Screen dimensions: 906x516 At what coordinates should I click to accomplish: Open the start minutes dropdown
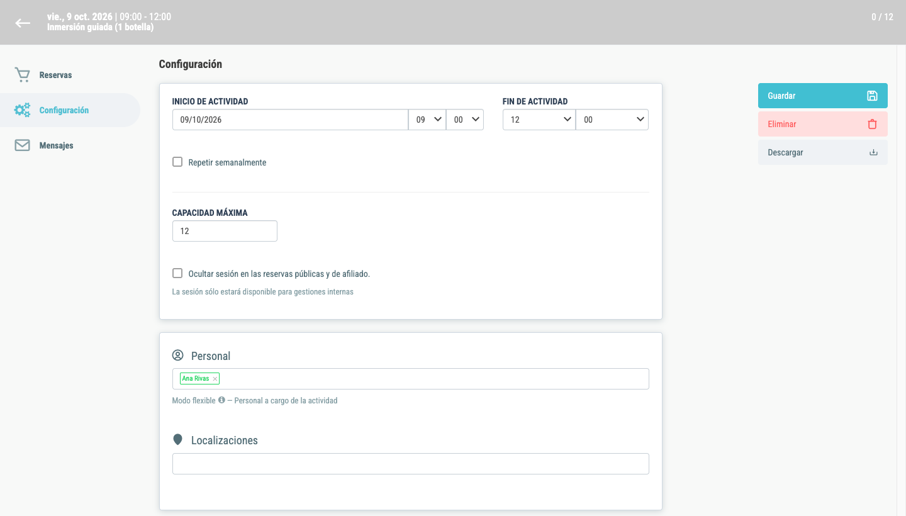coord(465,120)
